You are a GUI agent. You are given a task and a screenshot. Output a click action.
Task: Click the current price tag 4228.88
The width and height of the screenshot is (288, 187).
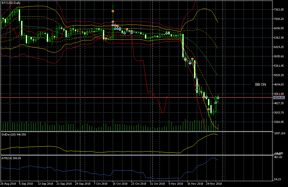(x=279, y=97)
